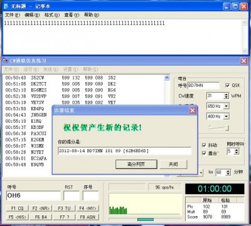The image size is (251, 226).
Task: Increase the 同时呼叫 count spinner
Action: pos(237,150)
